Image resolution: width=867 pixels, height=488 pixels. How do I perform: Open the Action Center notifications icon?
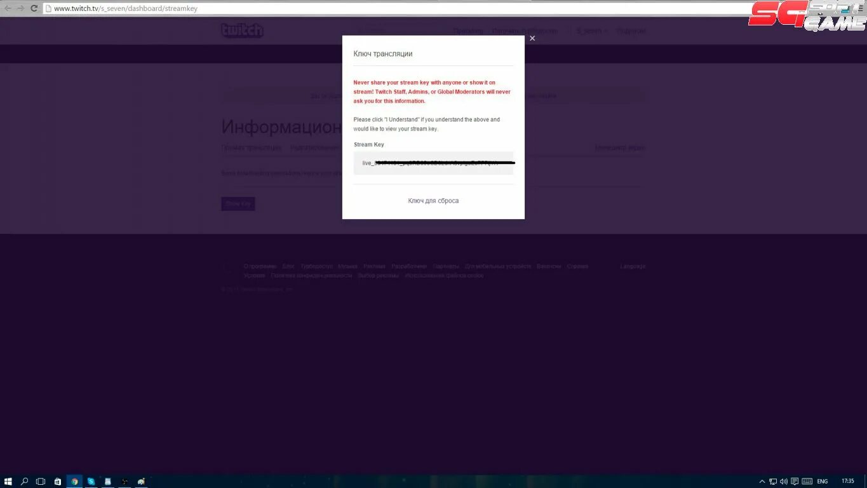pos(795,481)
